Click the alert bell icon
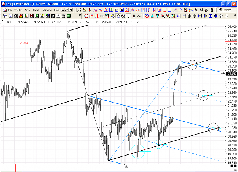238x172 pixels. coord(42,16)
